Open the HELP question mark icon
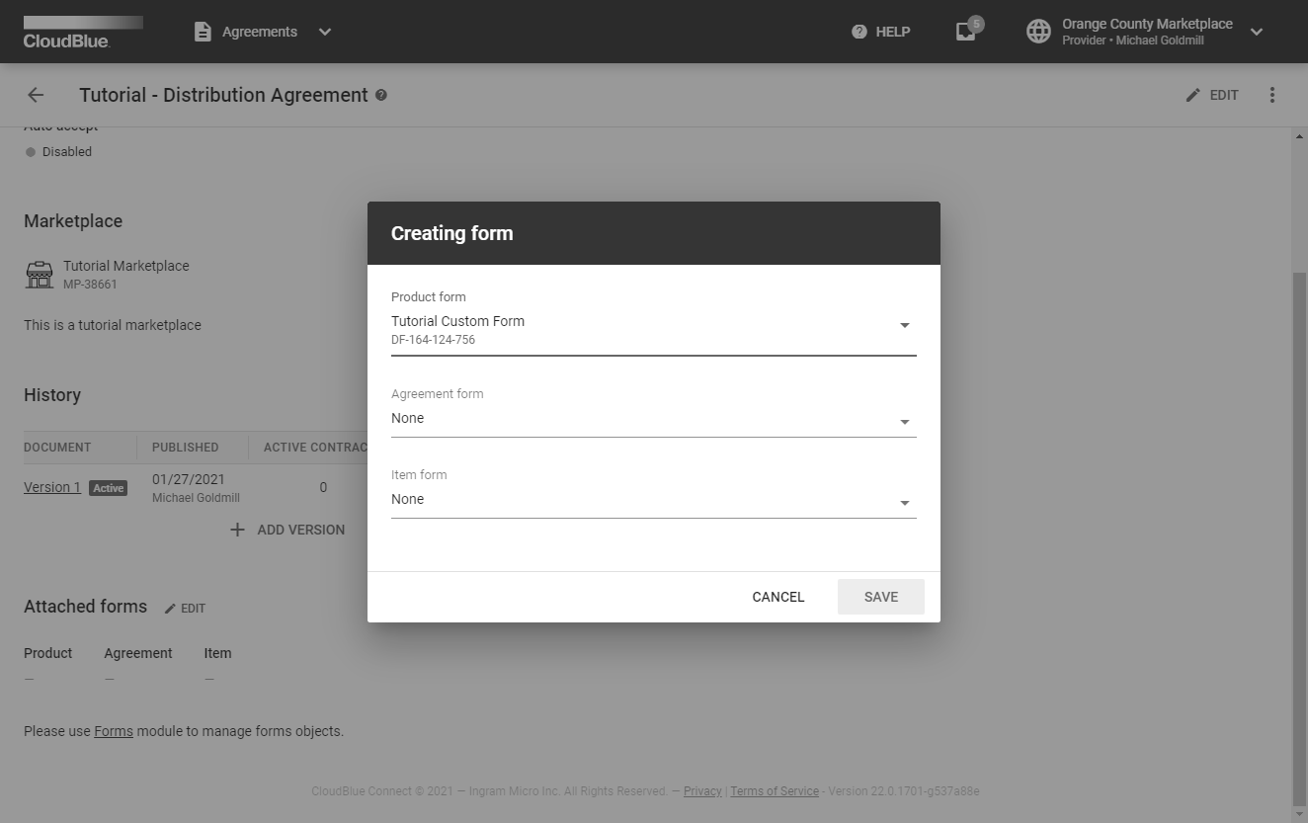Screen dimensions: 1308x823 pos(858,31)
